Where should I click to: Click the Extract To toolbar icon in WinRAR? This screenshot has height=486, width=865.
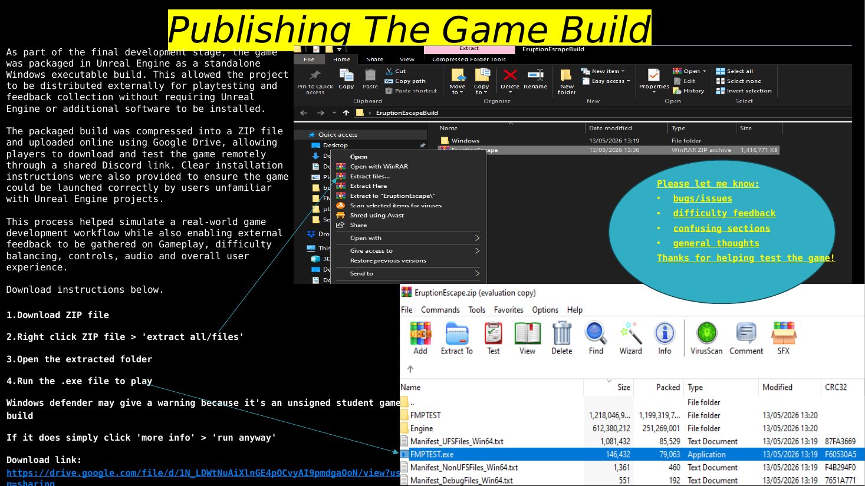point(456,338)
